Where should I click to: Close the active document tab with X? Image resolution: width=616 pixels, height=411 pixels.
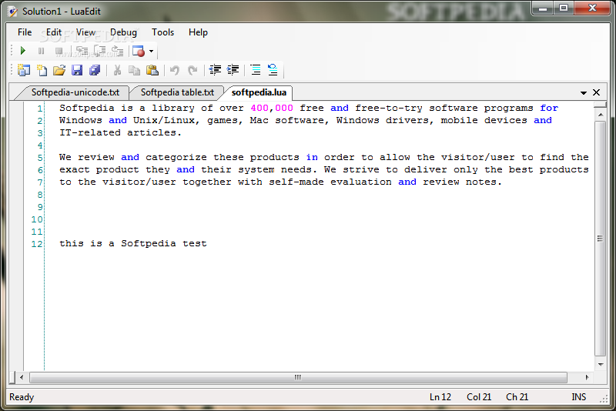(x=596, y=92)
